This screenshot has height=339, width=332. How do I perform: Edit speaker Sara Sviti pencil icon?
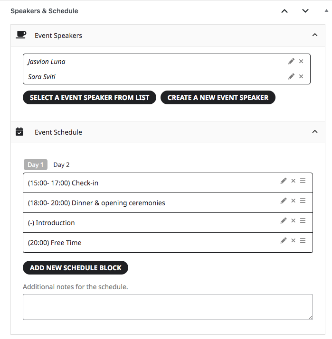291,76
